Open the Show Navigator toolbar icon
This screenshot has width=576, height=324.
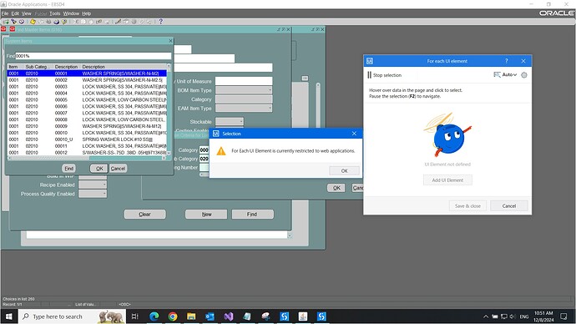point(22,22)
